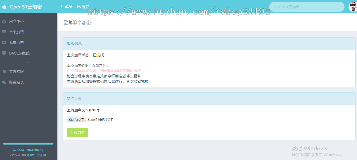This screenshot has width=357, height=160.
Task: Click the 返回 back arrow icon
Action: click(x=78, y=7)
